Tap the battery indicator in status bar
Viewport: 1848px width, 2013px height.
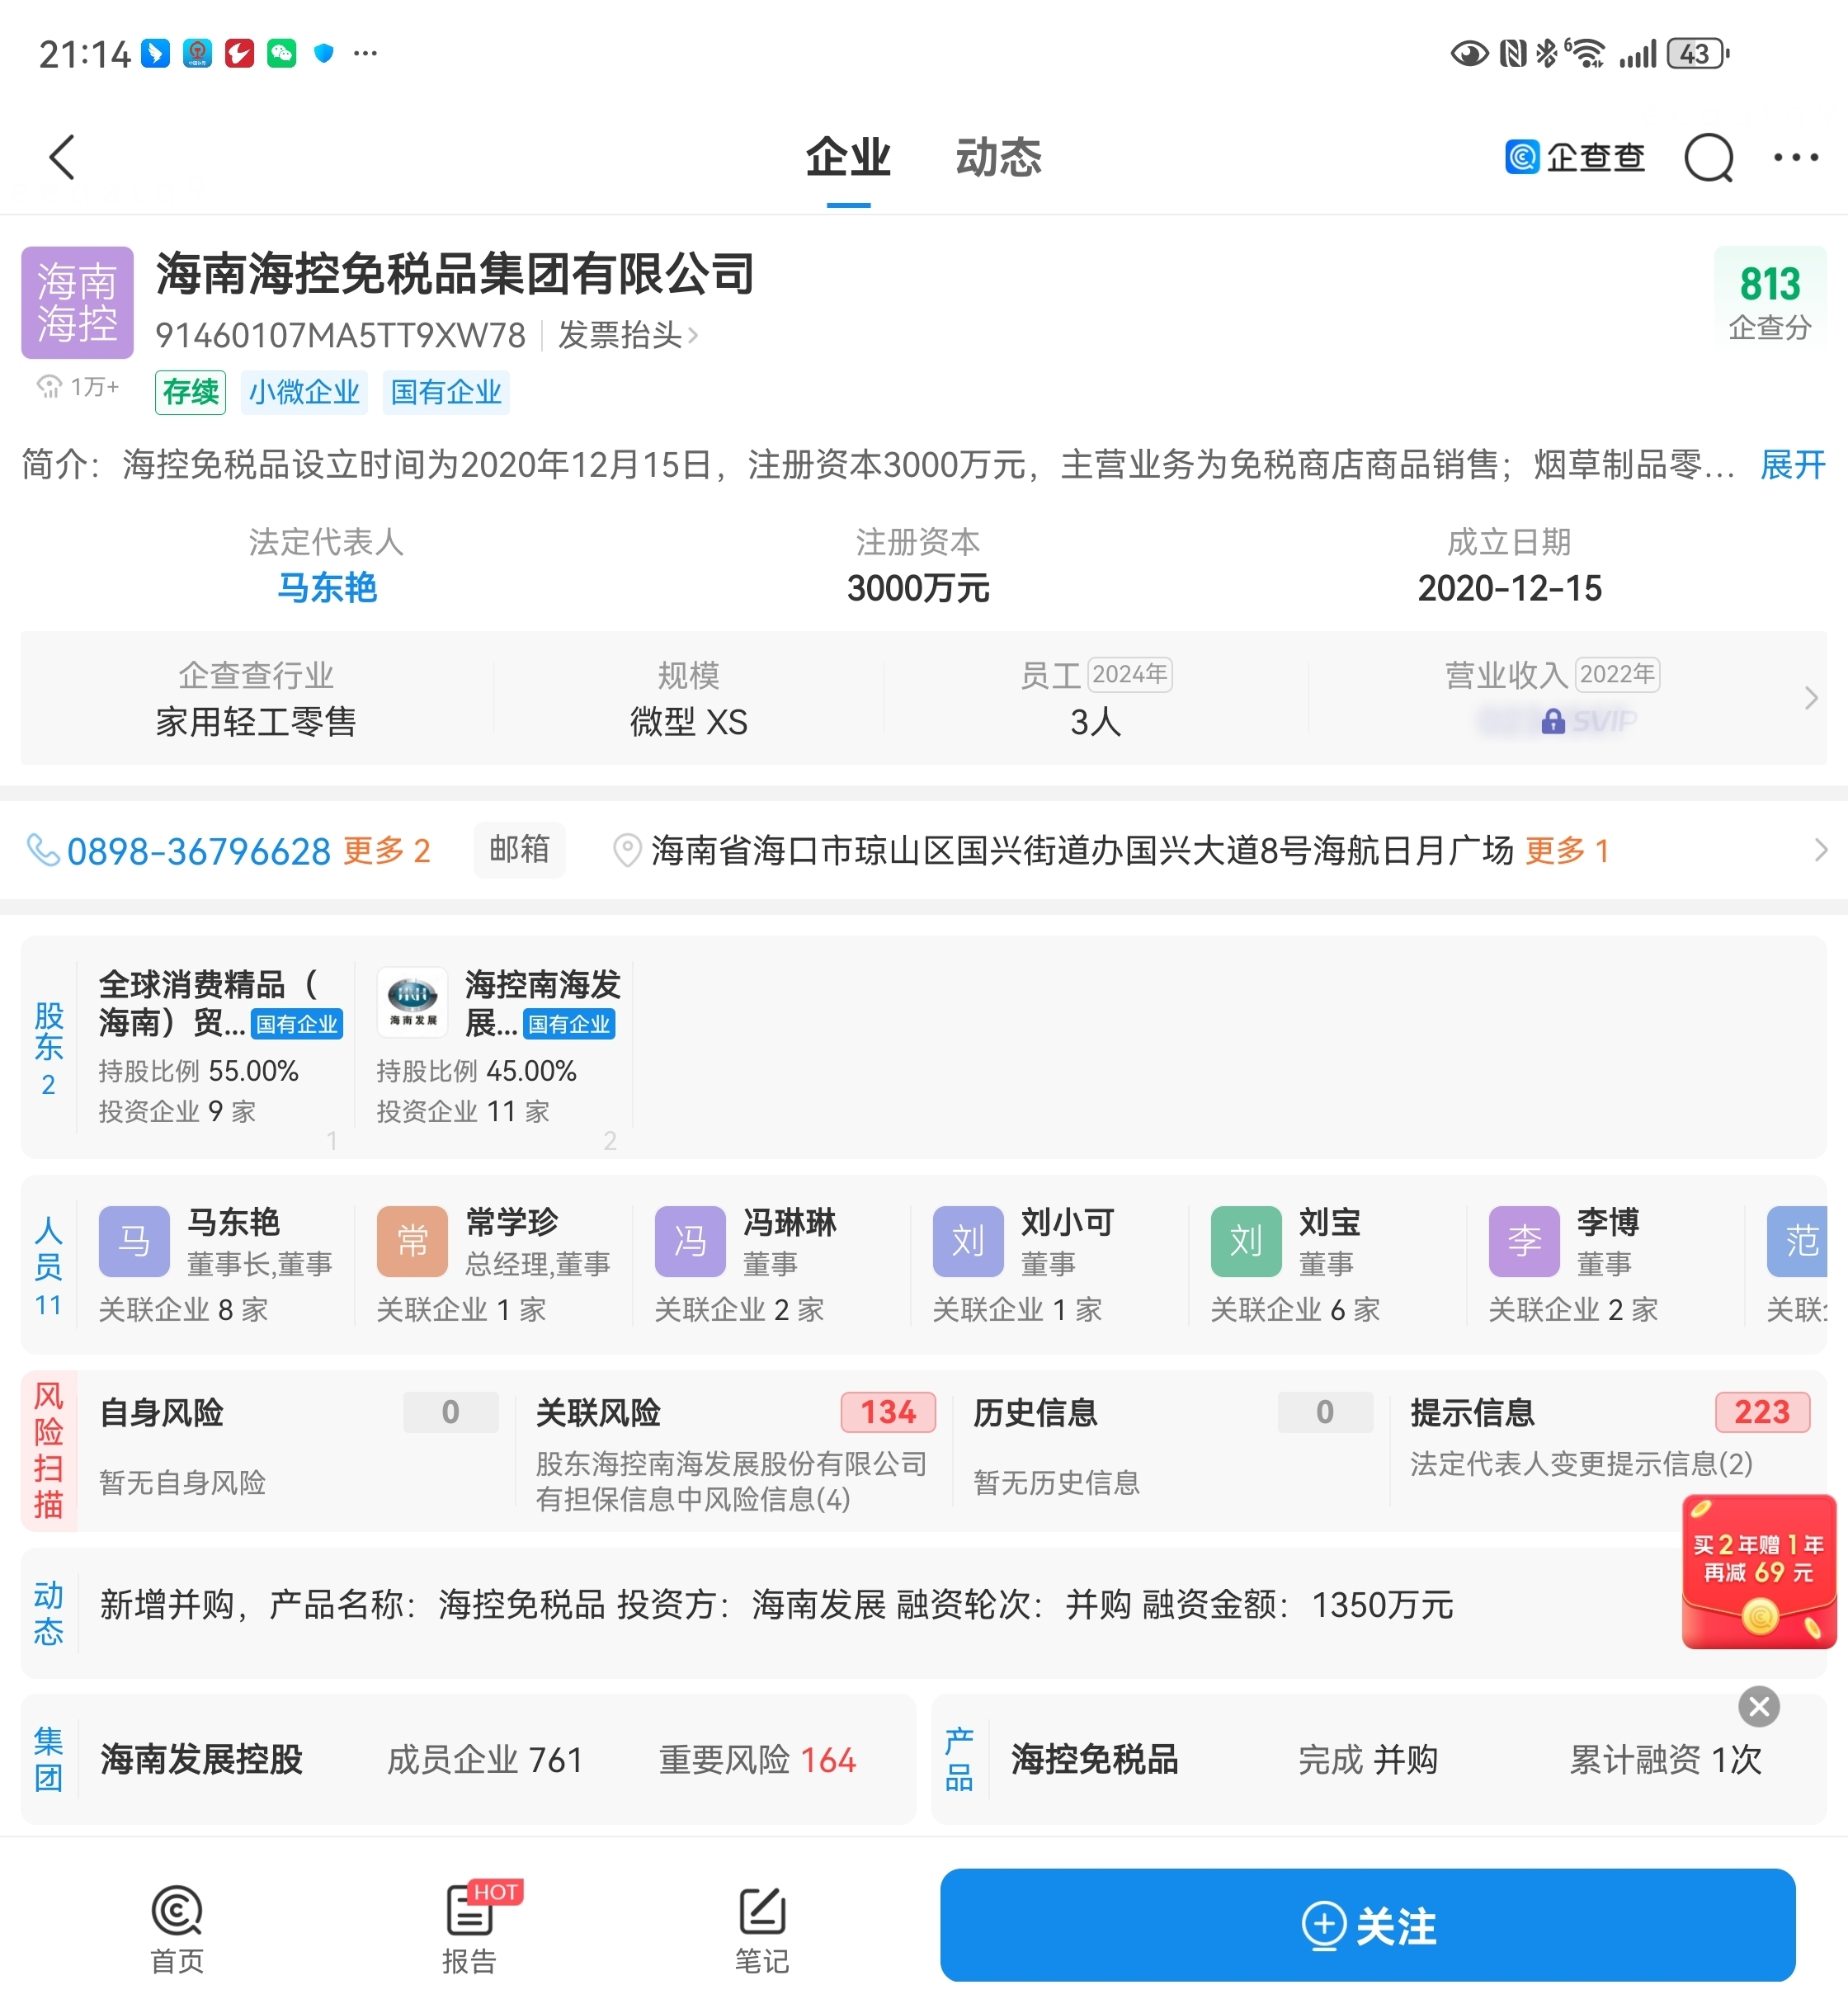1697,53
